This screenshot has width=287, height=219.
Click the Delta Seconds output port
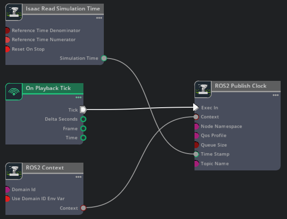pyautogui.click(x=83, y=119)
